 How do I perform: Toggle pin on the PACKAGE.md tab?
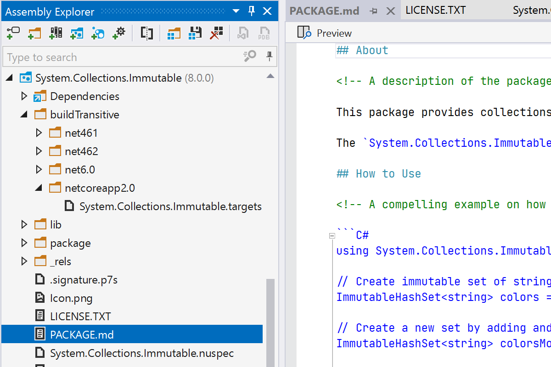[x=373, y=11]
